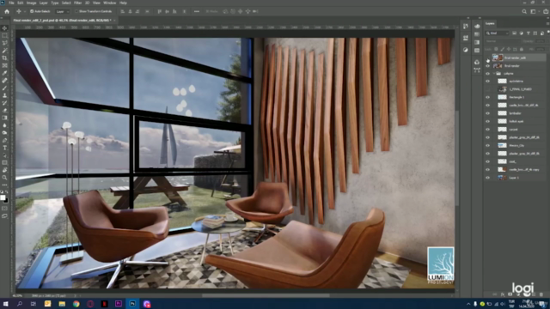Switch to the Layers panel tab

pyautogui.click(x=490, y=23)
